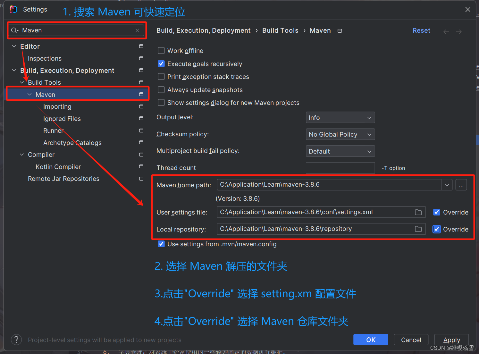The image size is (479, 354).
Task: Click the project-level icon beside Runner
Action: pyautogui.click(x=141, y=131)
